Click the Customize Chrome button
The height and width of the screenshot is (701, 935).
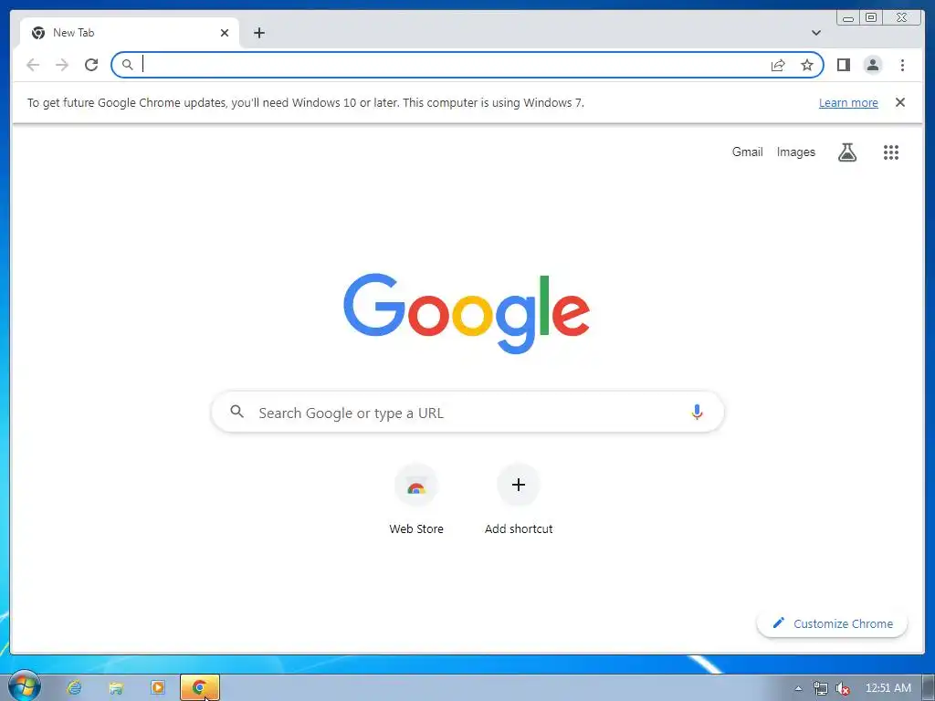point(832,623)
